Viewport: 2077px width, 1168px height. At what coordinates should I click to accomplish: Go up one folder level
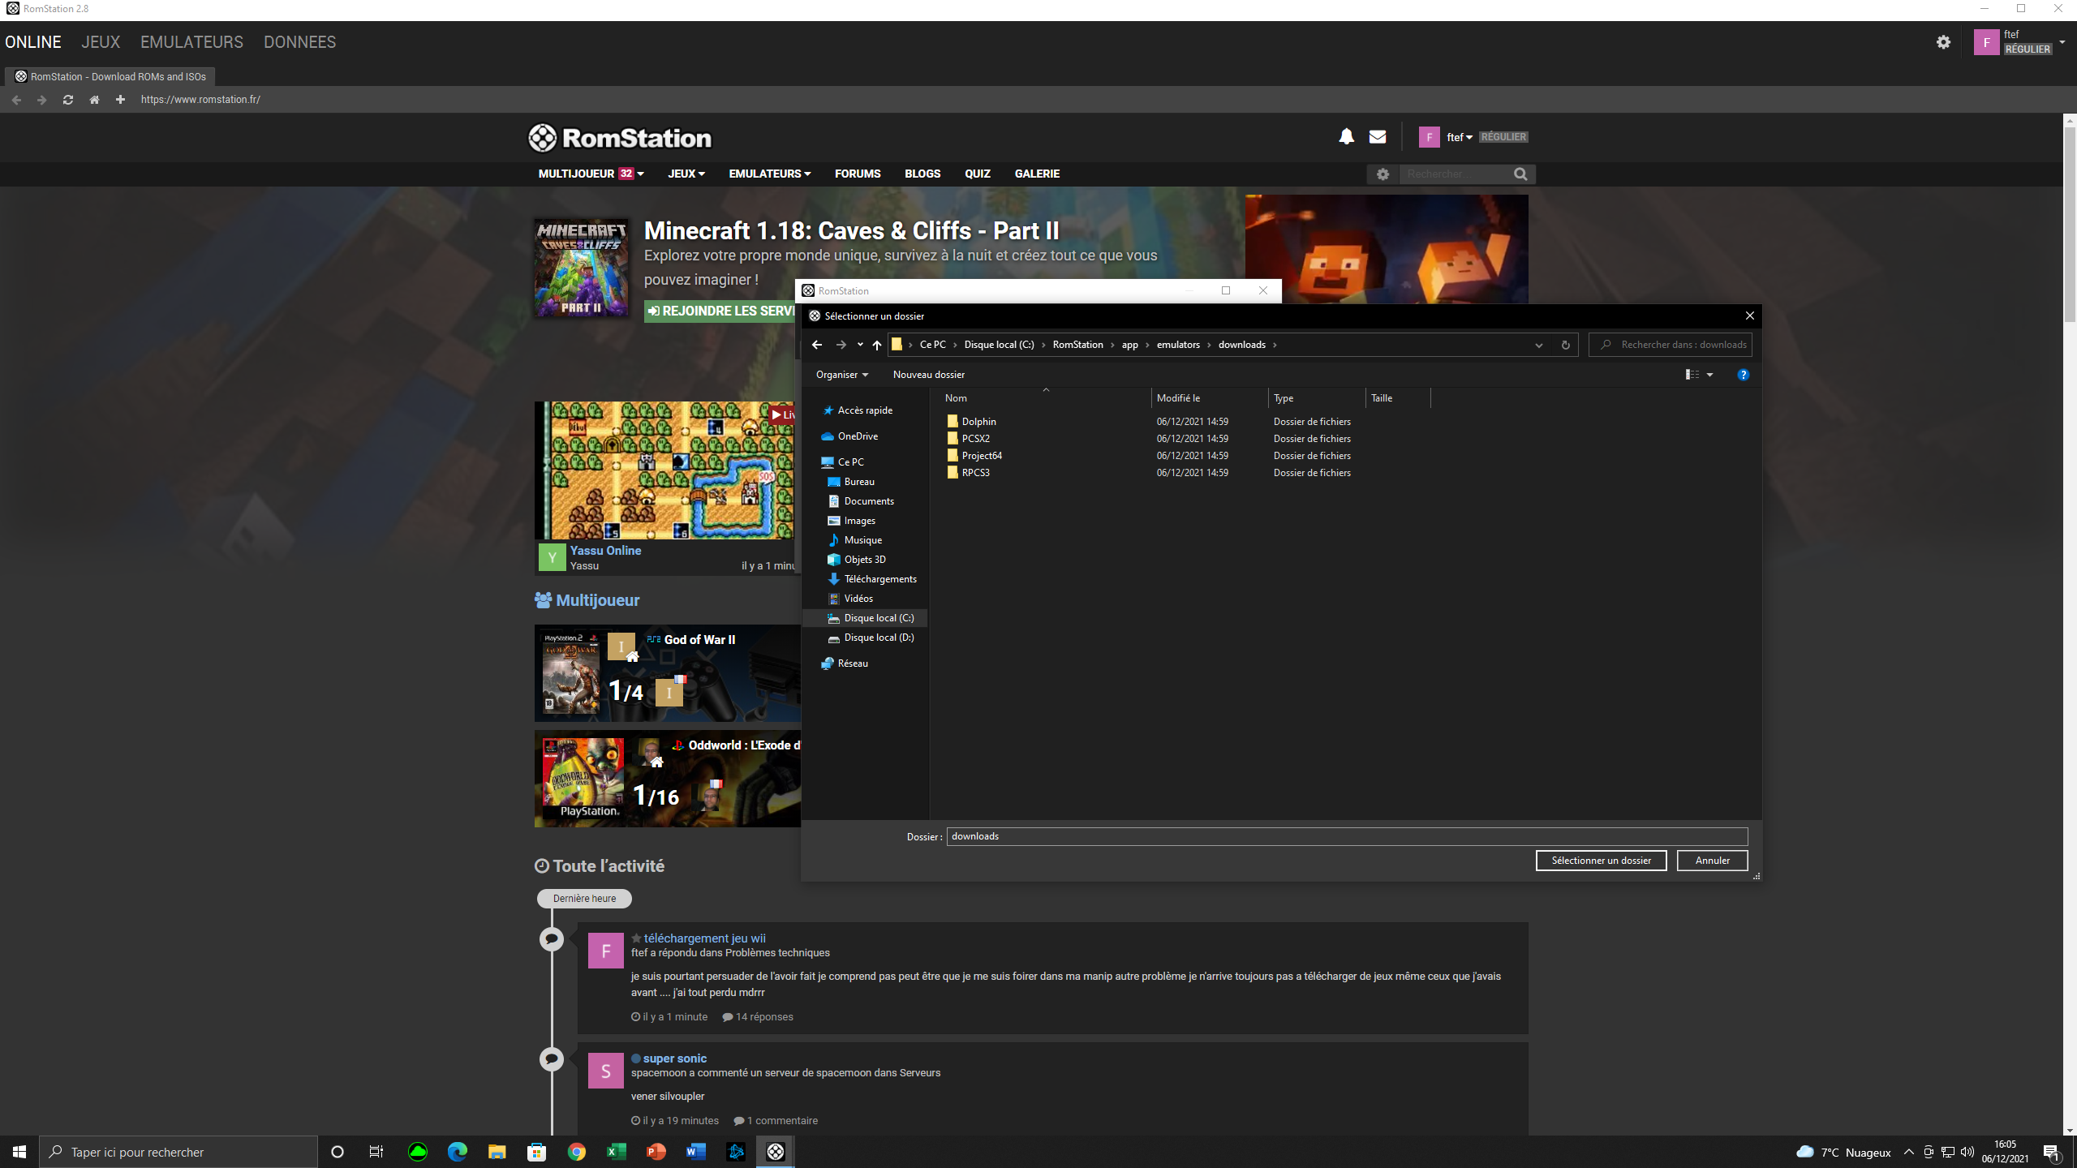(x=877, y=345)
